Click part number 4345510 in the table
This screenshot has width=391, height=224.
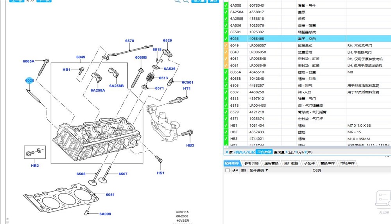(x=256, y=72)
